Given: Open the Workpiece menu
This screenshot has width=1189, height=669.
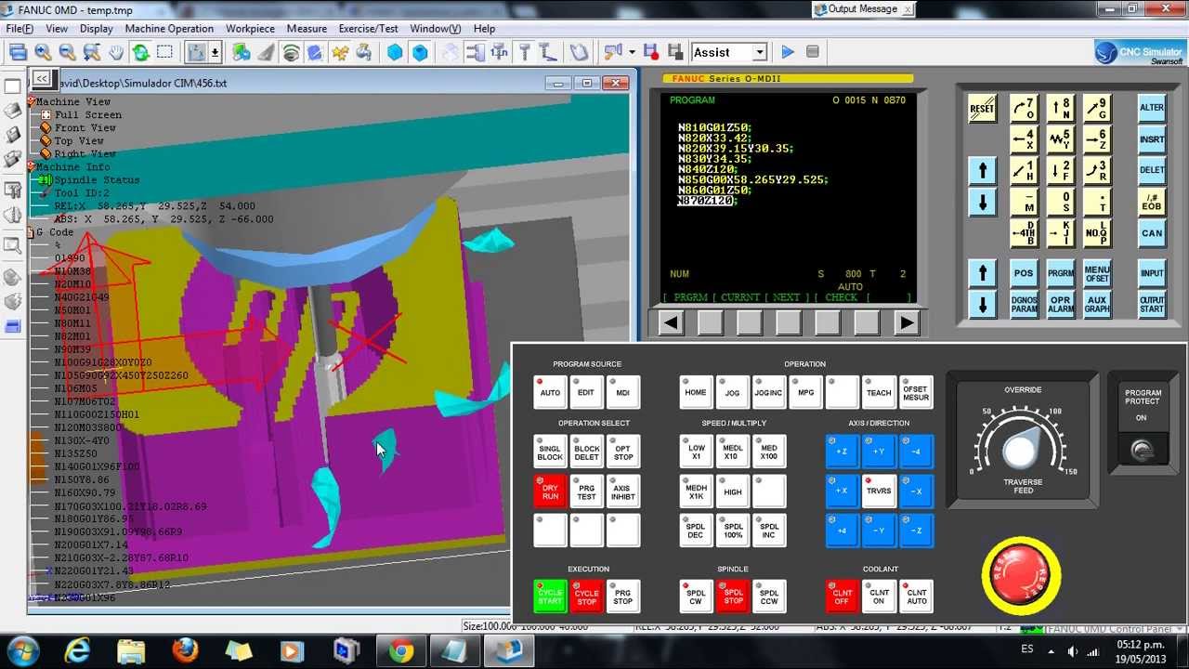Looking at the screenshot, I should click(x=250, y=29).
